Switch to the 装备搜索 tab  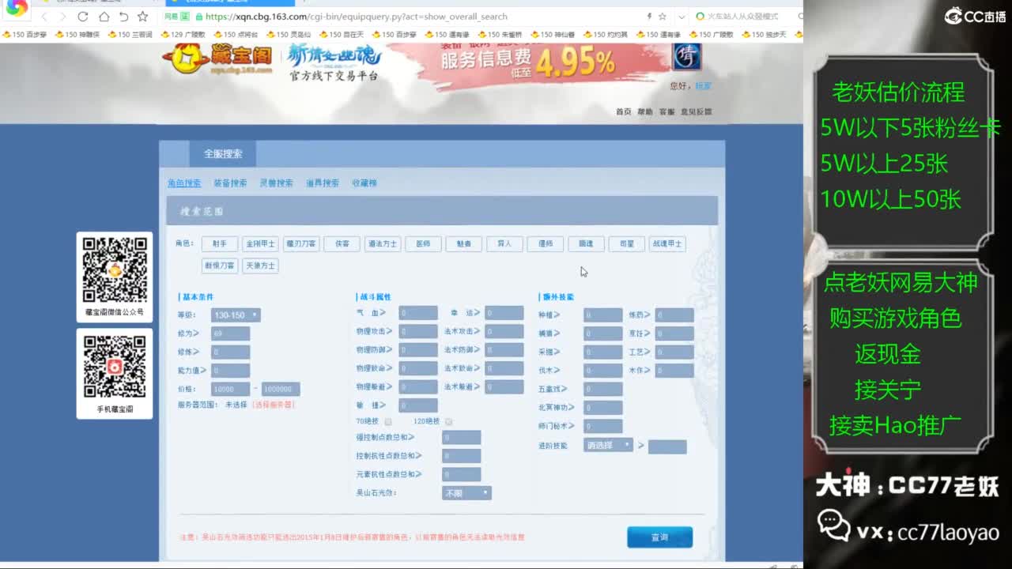coord(229,183)
